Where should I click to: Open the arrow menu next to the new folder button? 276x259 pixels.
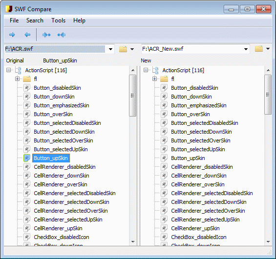268,49
